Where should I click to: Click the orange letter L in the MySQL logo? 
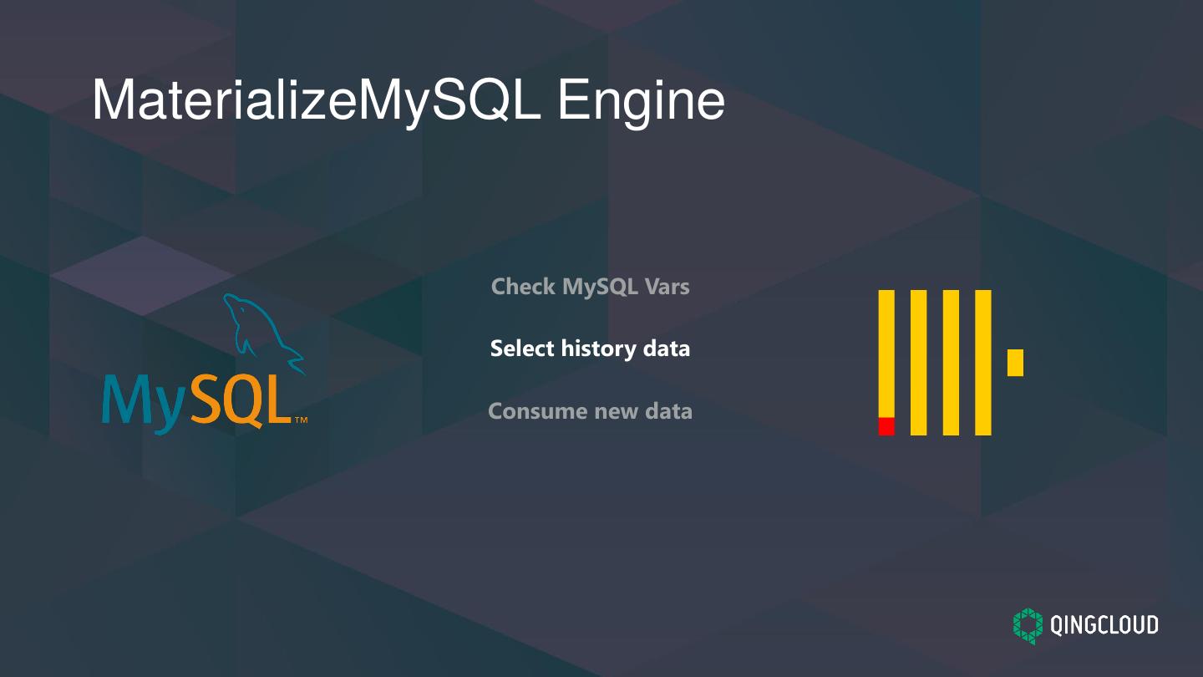278,399
